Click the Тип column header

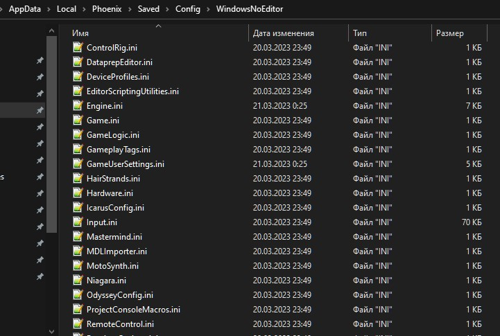360,33
